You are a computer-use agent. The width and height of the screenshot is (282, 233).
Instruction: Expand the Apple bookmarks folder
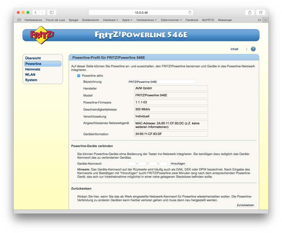pos(127,20)
